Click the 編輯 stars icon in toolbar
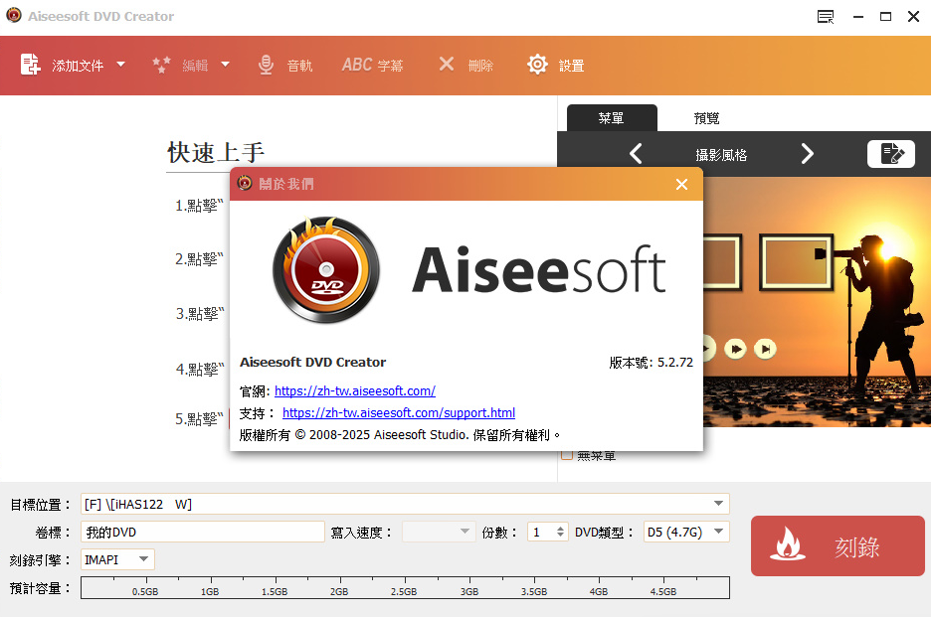This screenshot has width=931, height=617. pyautogui.click(x=161, y=64)
